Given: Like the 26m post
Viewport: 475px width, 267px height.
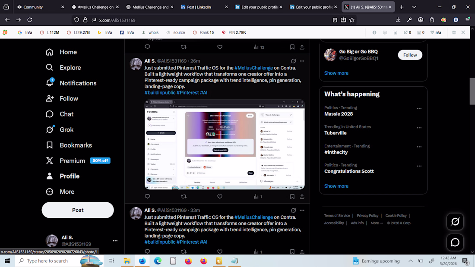Looking at the screenshot, I should 220,196.
